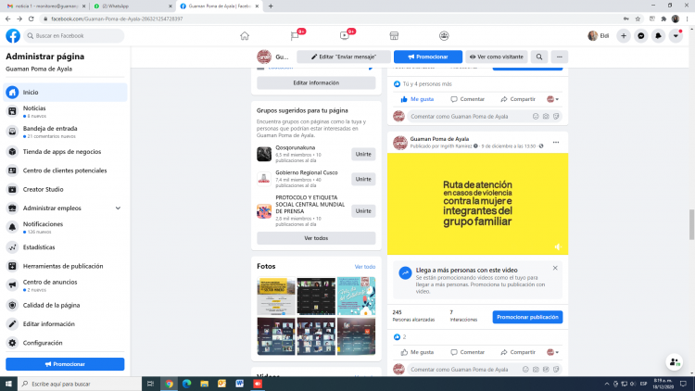Choose who reacts on second post dropdown
The width and height of the screenshot is (695, 391).
click(x=552, y=352)
